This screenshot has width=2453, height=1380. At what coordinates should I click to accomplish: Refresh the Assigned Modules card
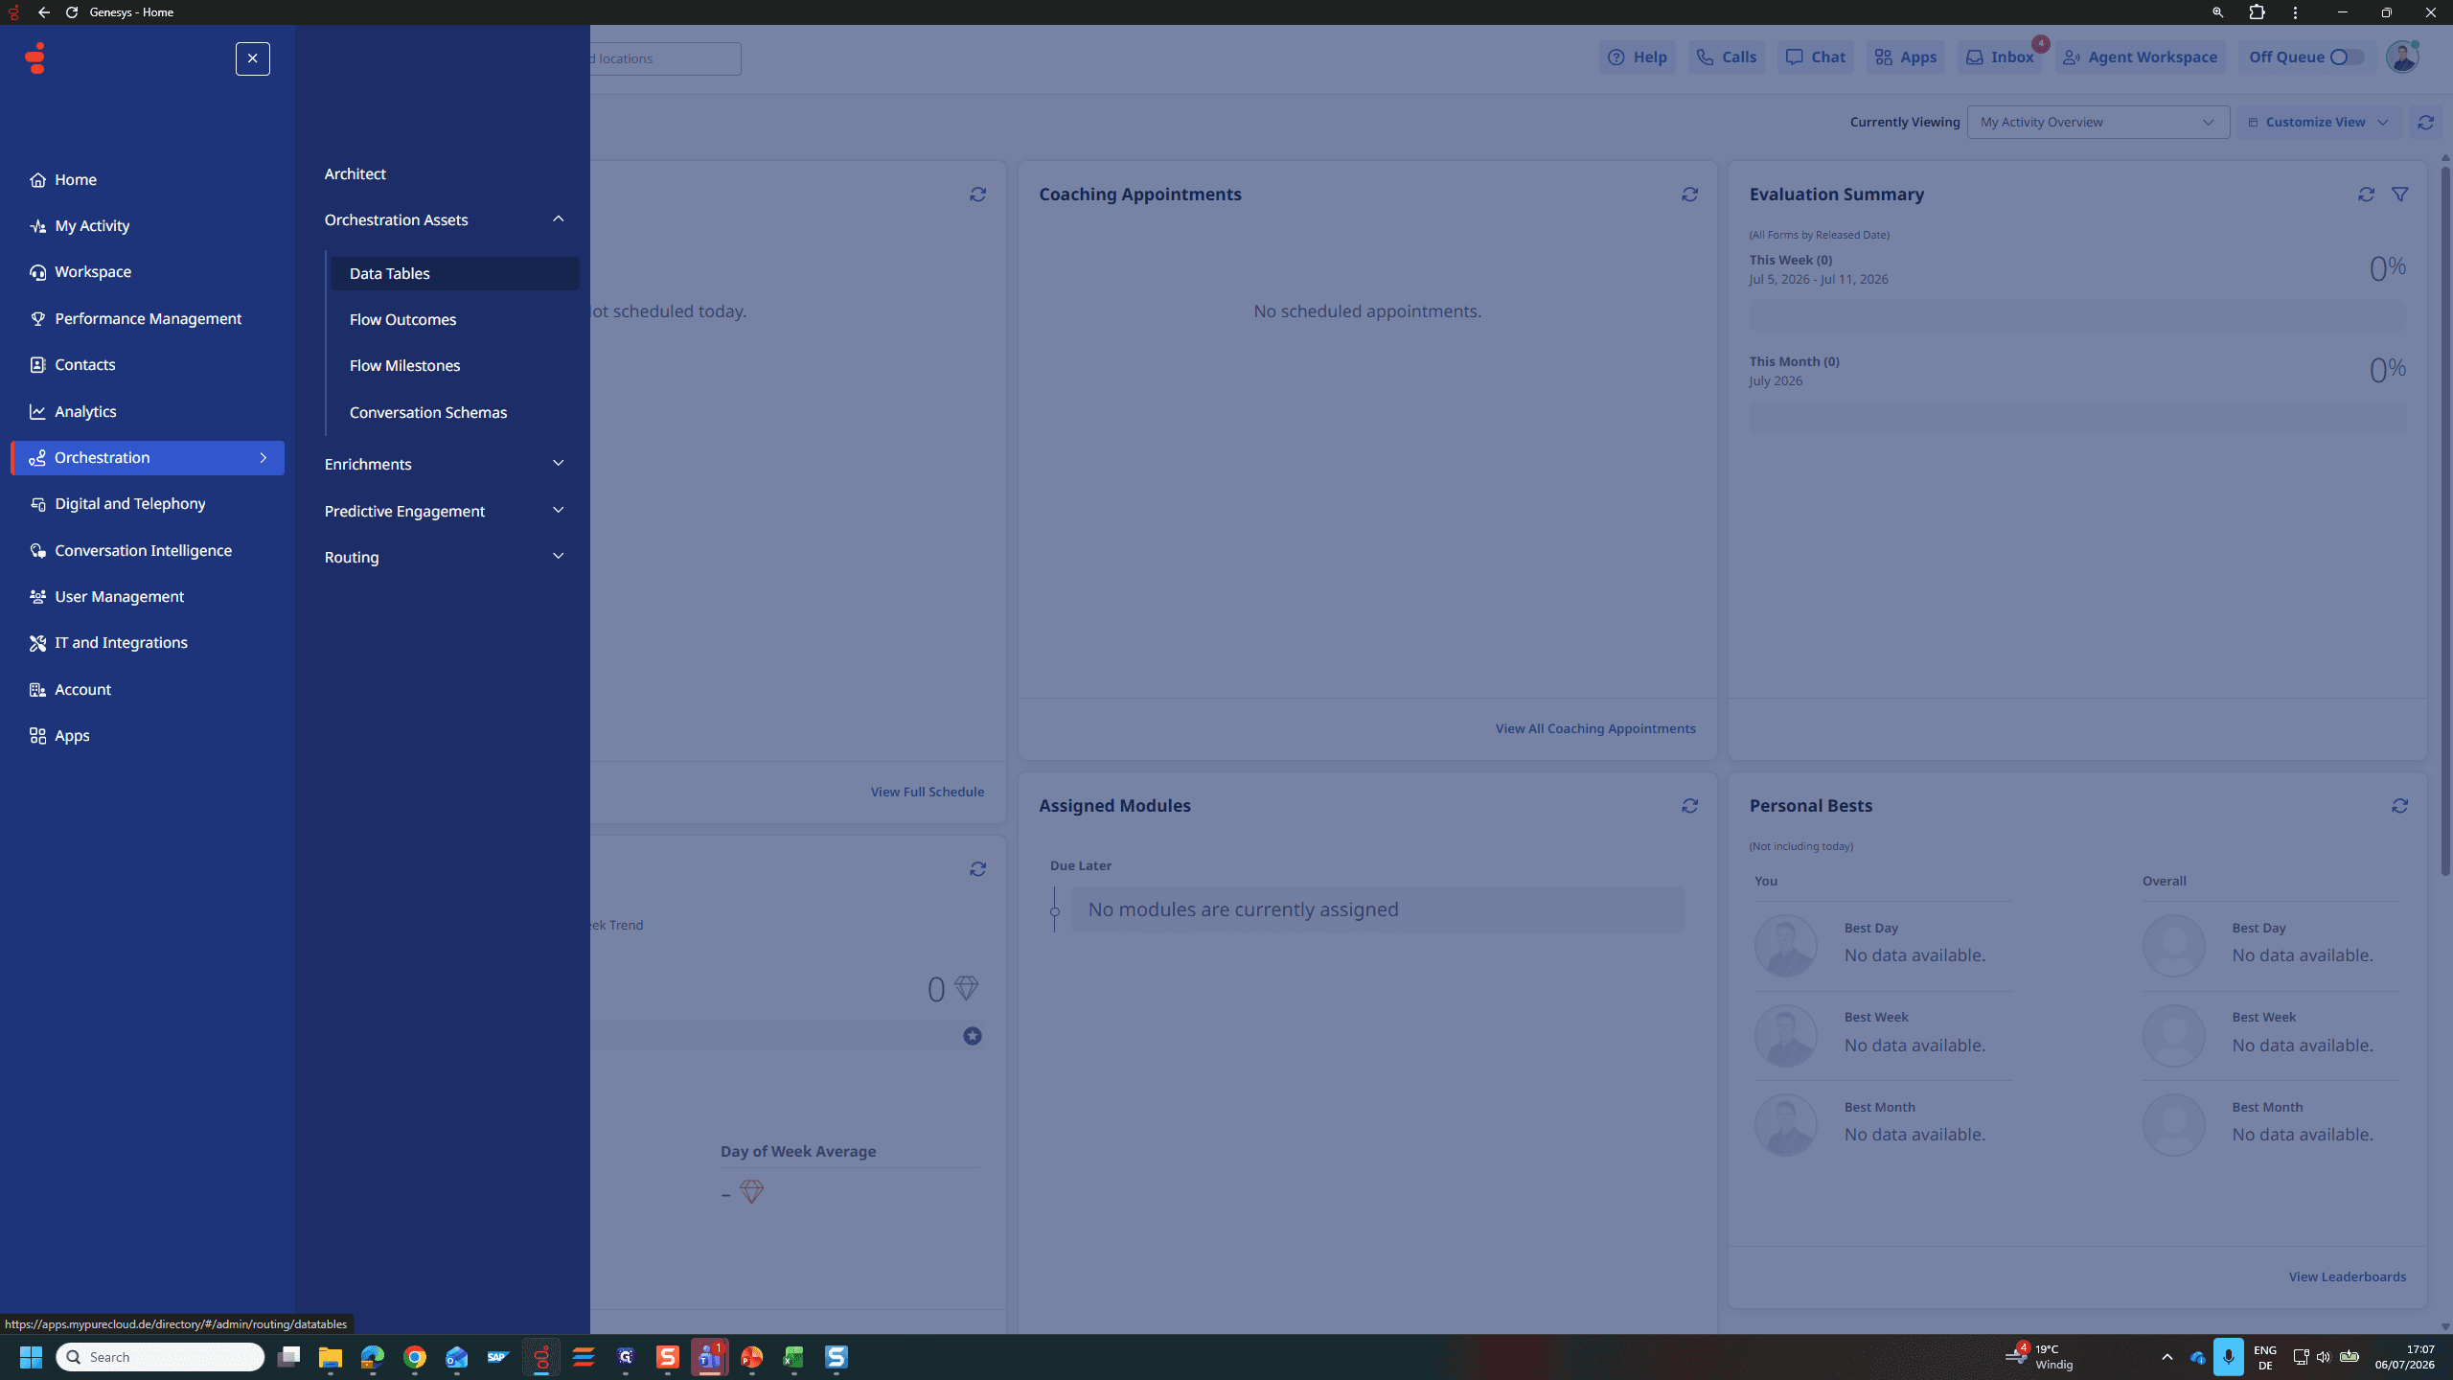point(1689,806)
